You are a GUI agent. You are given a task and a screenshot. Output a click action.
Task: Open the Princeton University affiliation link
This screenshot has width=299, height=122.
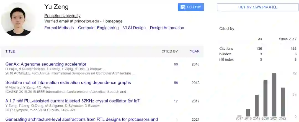pyautogui.click(x=62, y=16)
